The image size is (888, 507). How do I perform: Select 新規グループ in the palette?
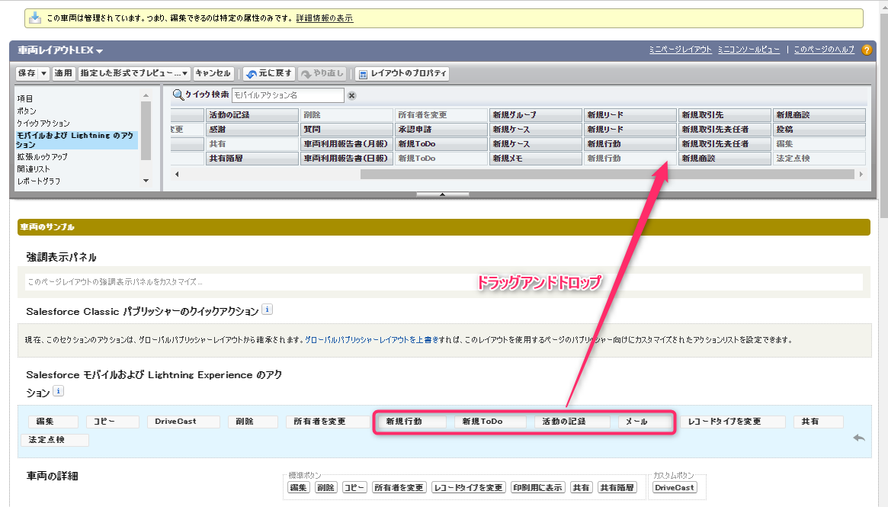[x=536, y=115]
